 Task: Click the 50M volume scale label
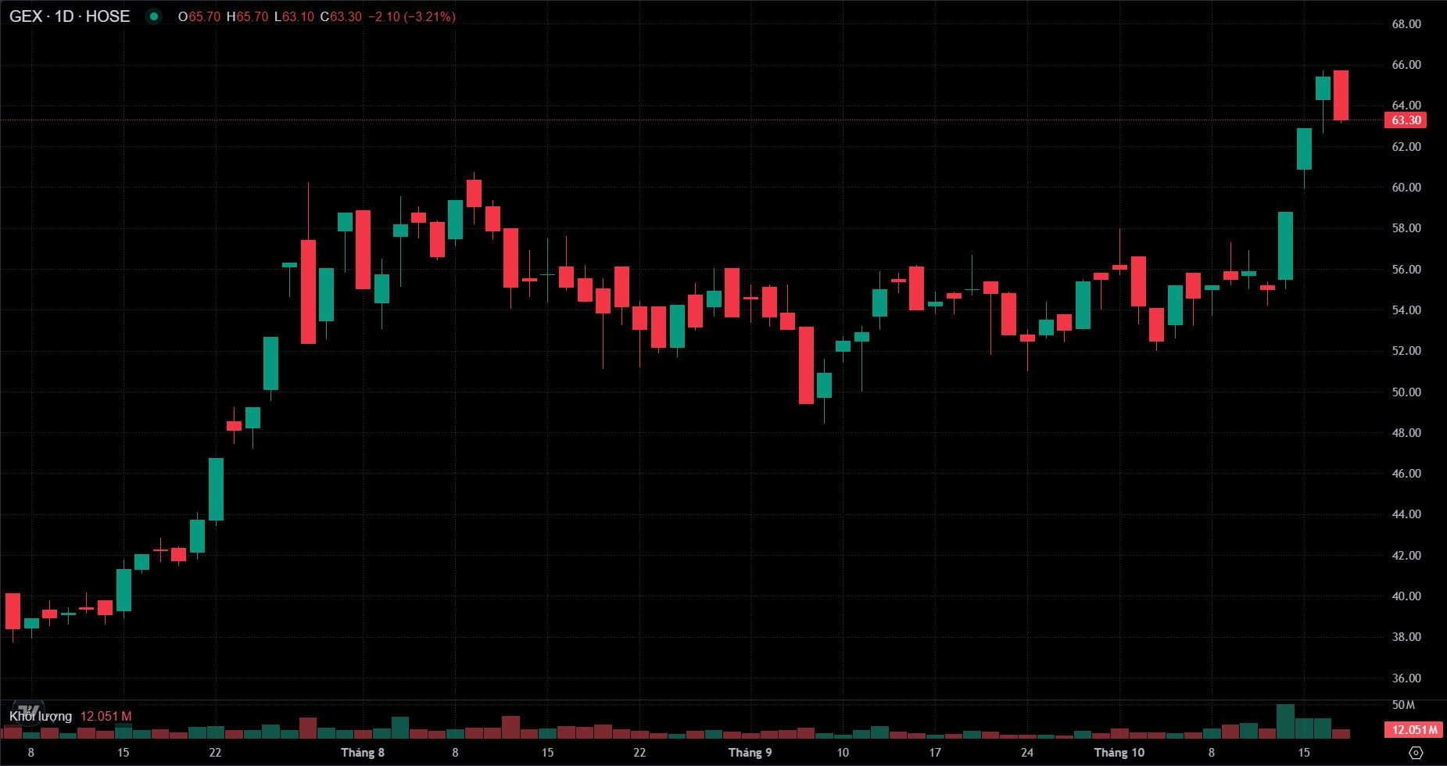click(x=1404, y=705)
